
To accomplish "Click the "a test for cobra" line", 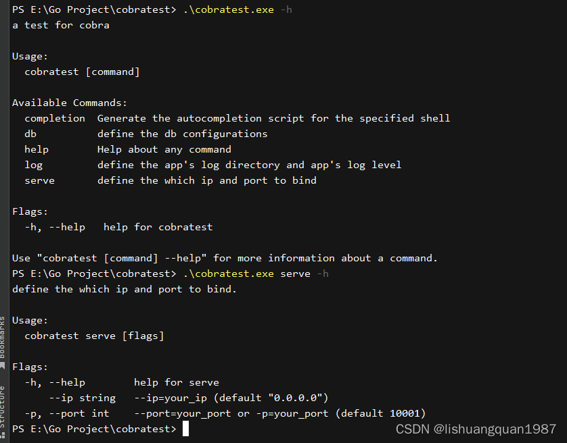I will click(61, 25).
